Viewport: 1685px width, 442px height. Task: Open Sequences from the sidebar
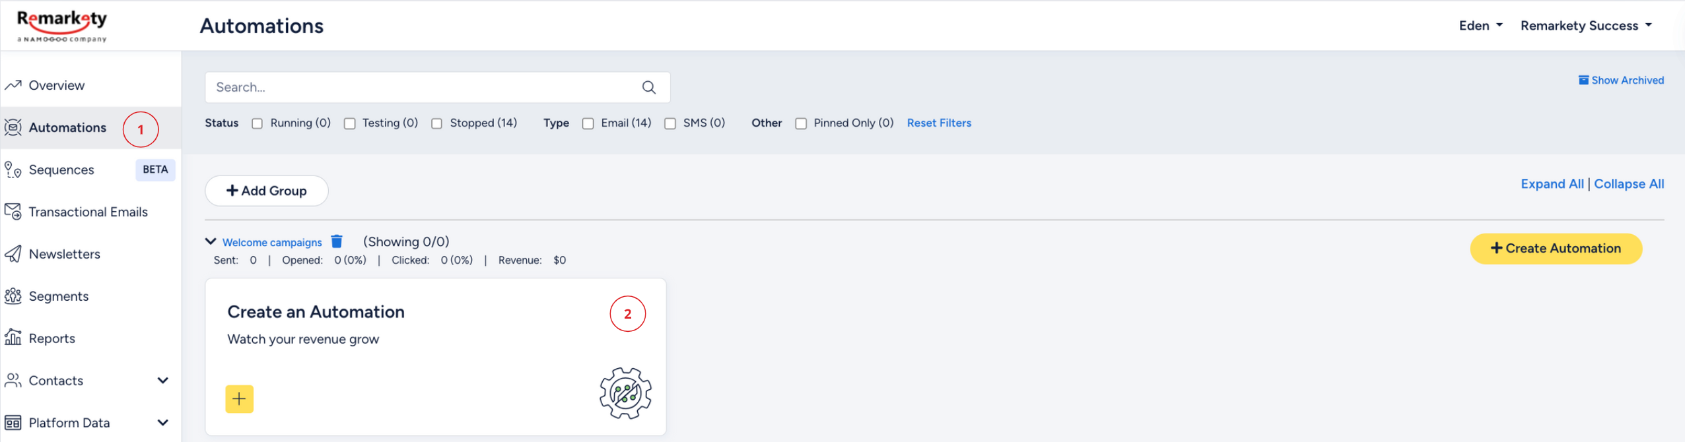pyautogui.click(x=61, y=170)
